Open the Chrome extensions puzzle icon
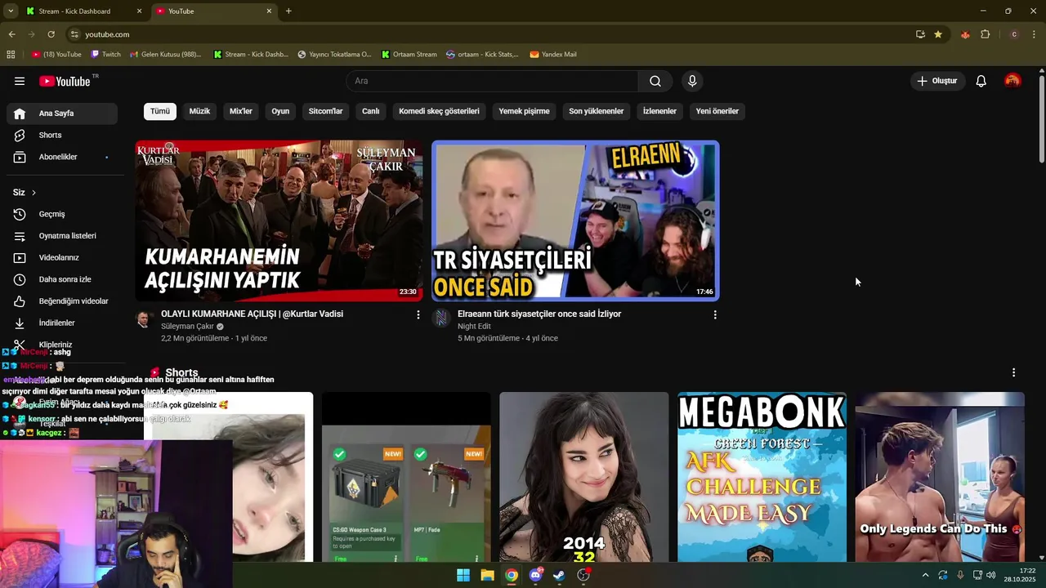This screenshot has height=588, width=1046. 985,34
